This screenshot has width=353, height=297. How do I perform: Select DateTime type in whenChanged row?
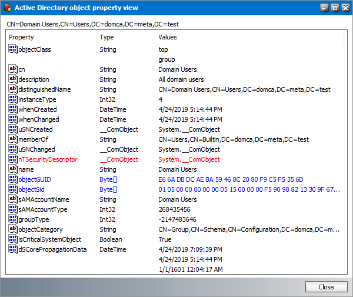coord(113,119)
